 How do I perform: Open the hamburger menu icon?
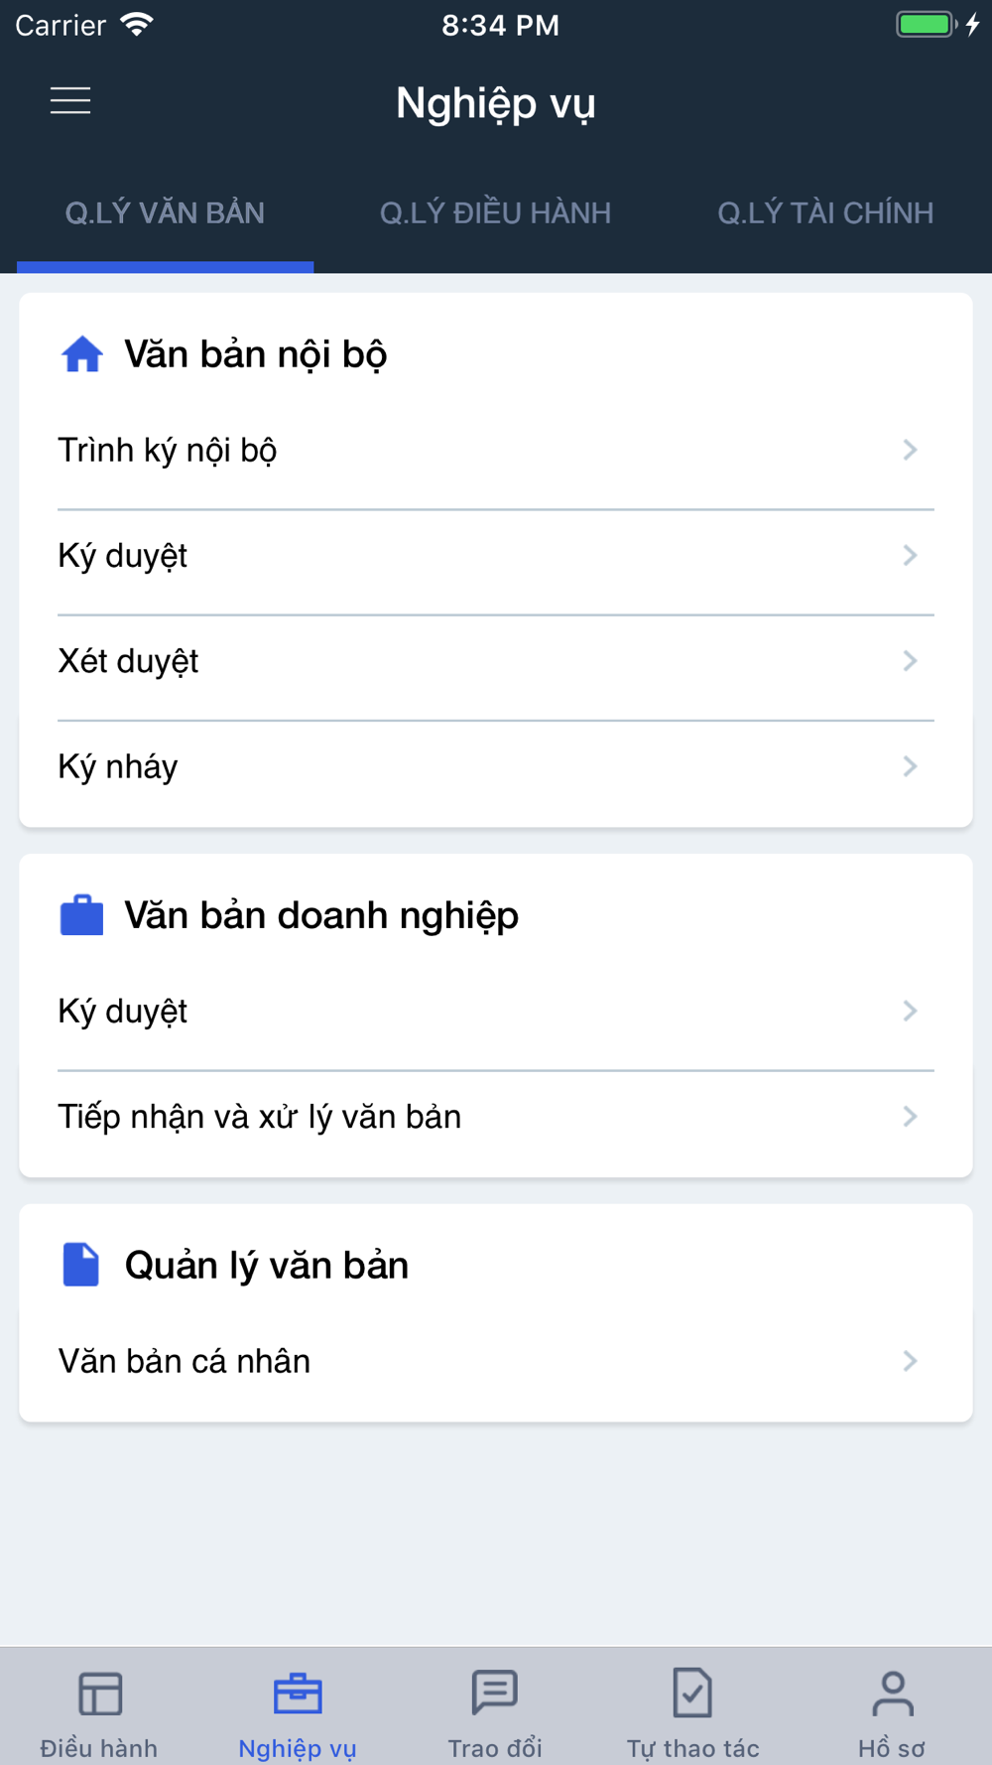pyautogui.click(x=70, y=100)
